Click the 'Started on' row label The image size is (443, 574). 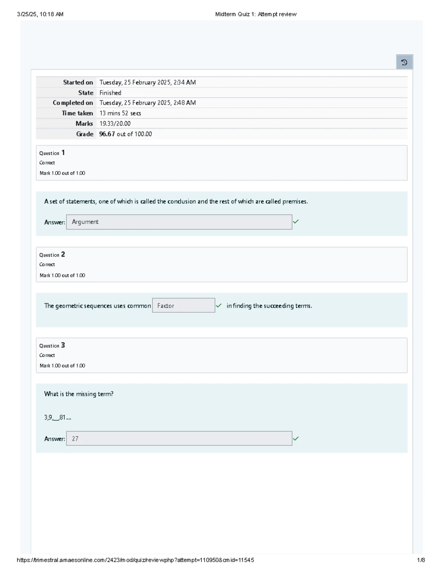click(78, 82)
